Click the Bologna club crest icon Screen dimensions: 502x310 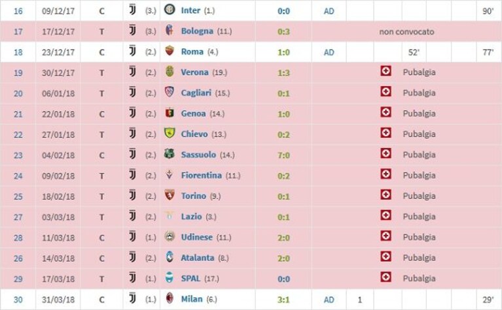click(170, 30)
